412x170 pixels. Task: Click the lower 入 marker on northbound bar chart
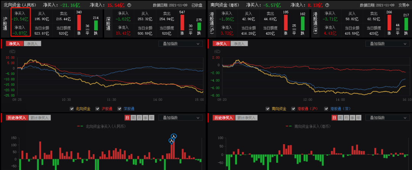tap(172, 141)
